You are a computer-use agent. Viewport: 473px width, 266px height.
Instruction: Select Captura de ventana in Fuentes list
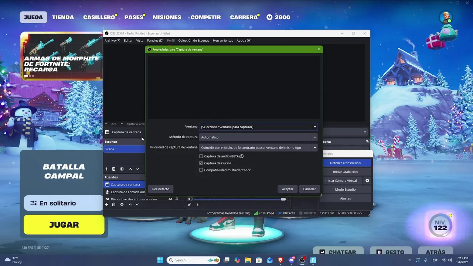[x=124, y=184]
